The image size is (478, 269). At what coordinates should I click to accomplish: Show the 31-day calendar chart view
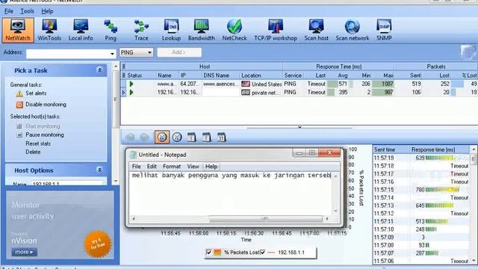pos(221,137)
